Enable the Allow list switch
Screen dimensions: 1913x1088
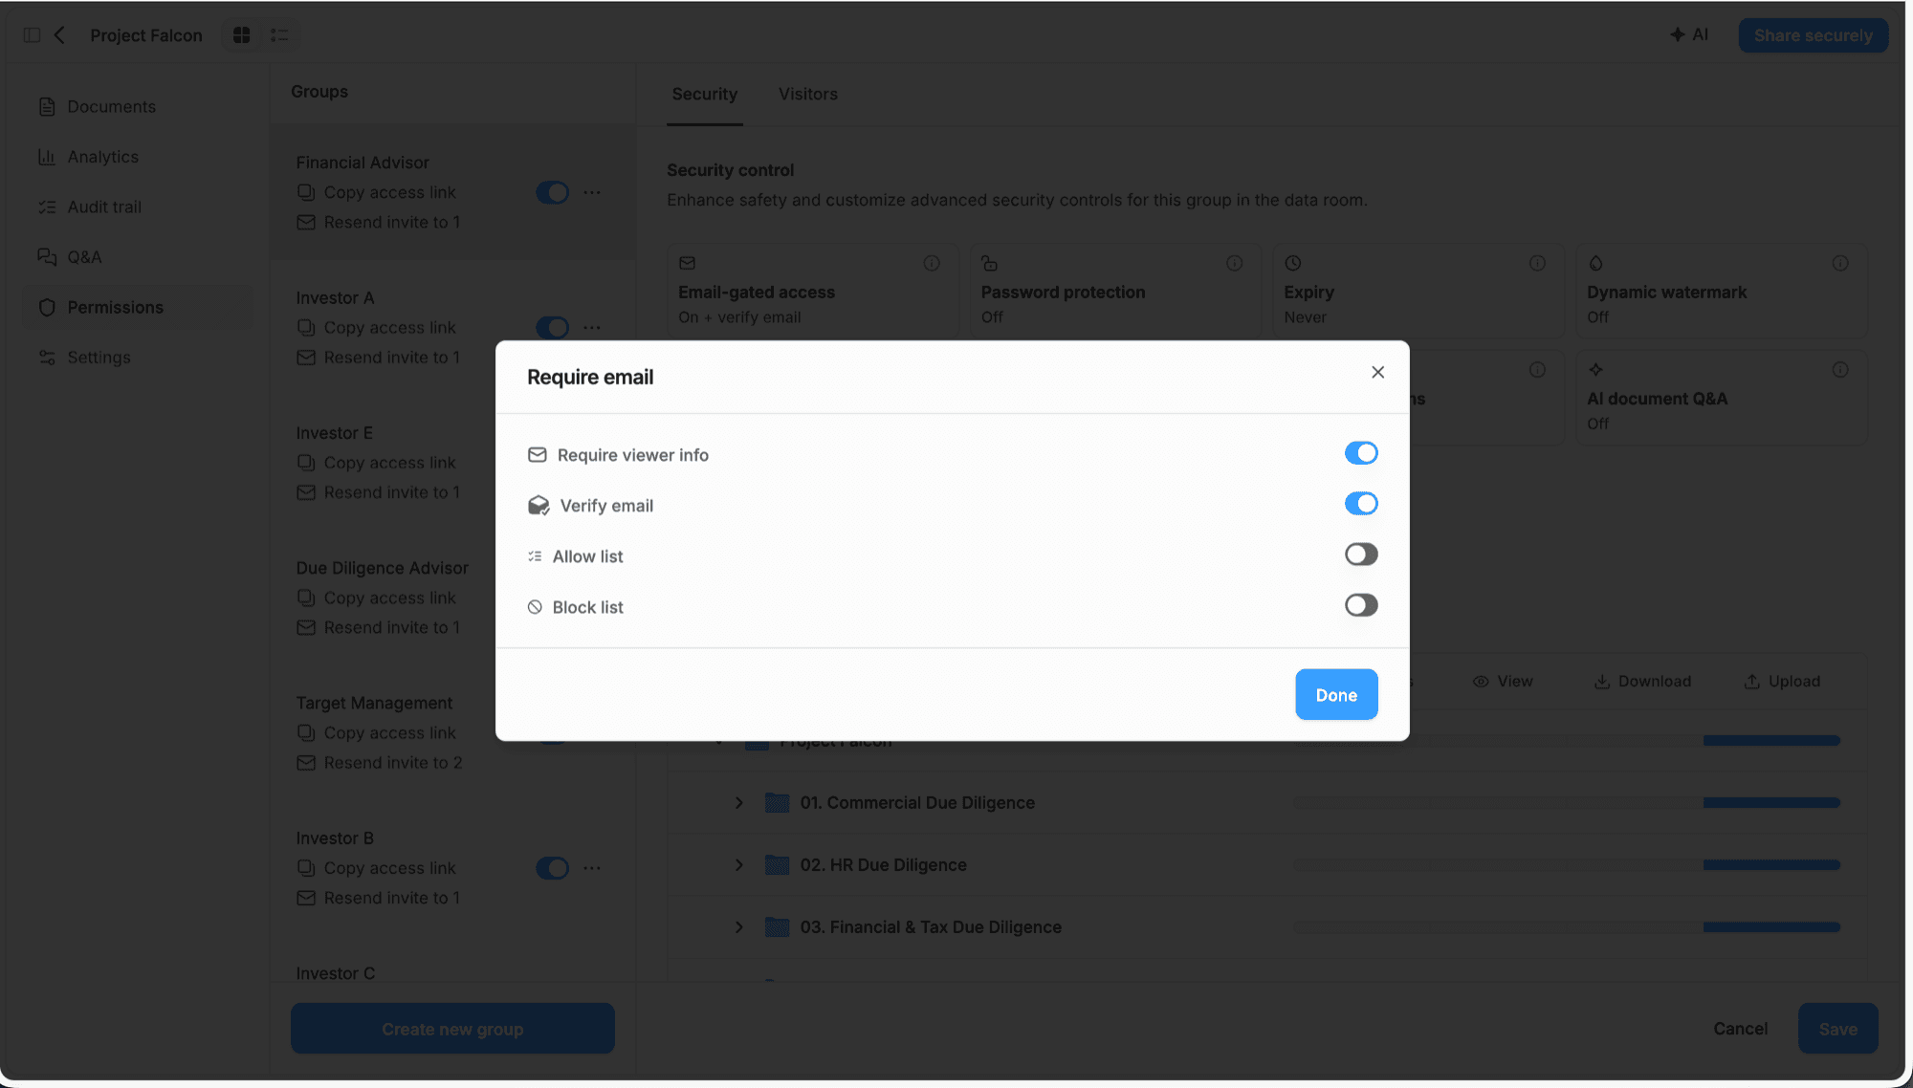(1361, 555)
